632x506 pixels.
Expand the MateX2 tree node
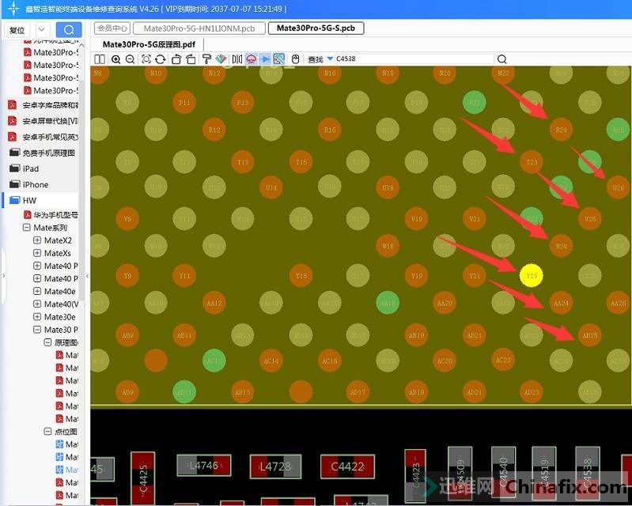[37, 240]
